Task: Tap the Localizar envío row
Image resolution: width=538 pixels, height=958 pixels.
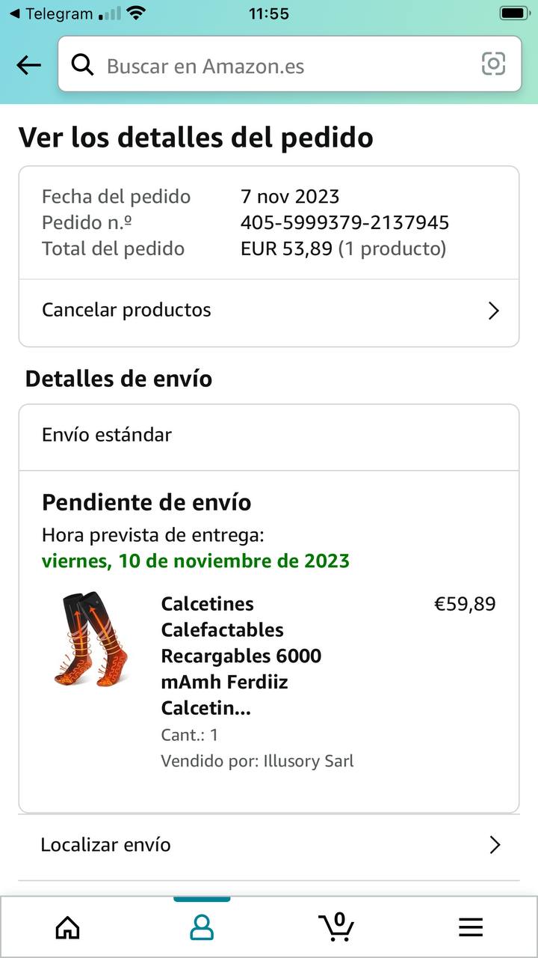Action: pos(224,845)
